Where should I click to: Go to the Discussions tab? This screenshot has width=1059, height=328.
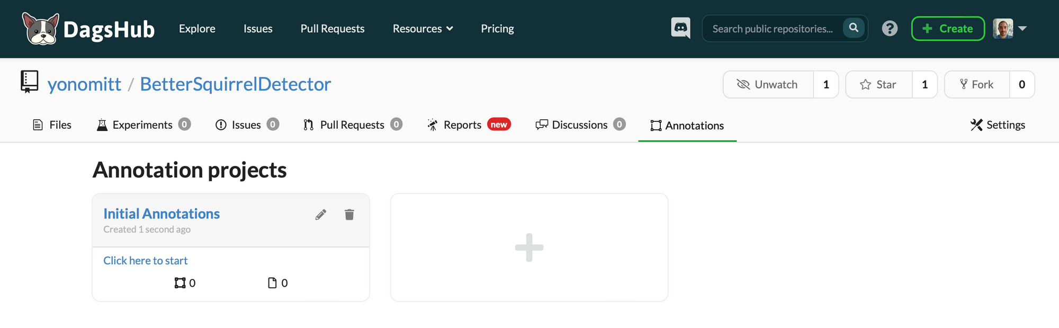tap(580, 125)
